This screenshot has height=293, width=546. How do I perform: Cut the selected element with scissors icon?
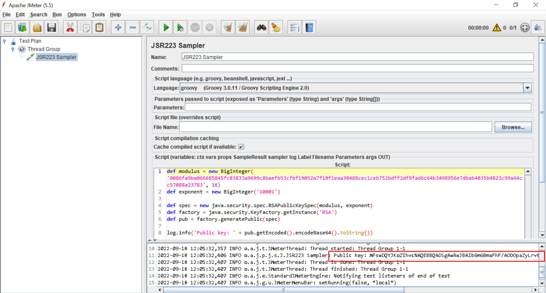tap(70, 28)
